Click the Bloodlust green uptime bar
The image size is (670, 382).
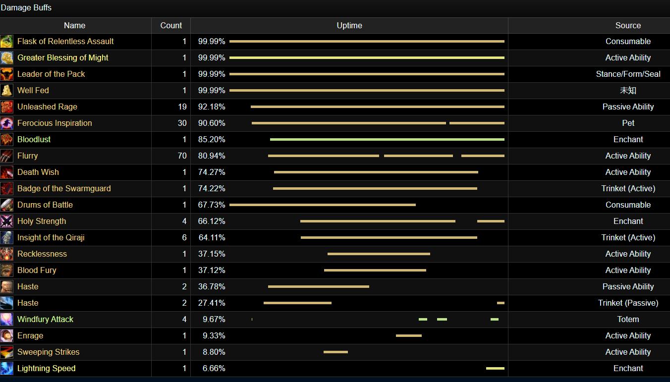pos(387,140)
